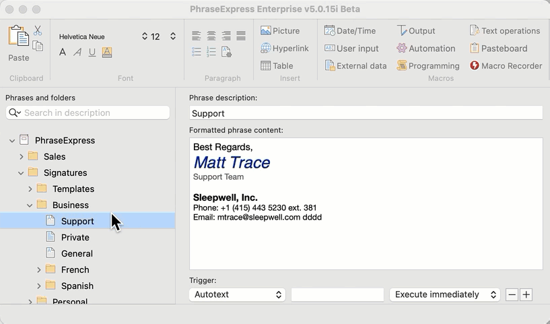Start the Macro Recorder

point(506,65)
